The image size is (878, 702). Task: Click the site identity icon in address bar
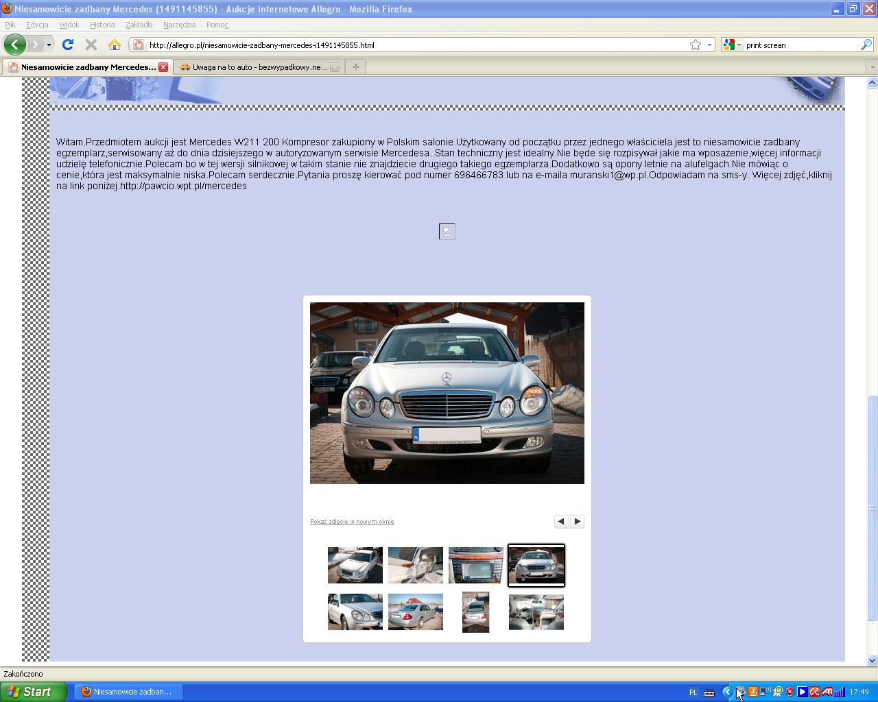coord(138,45)
